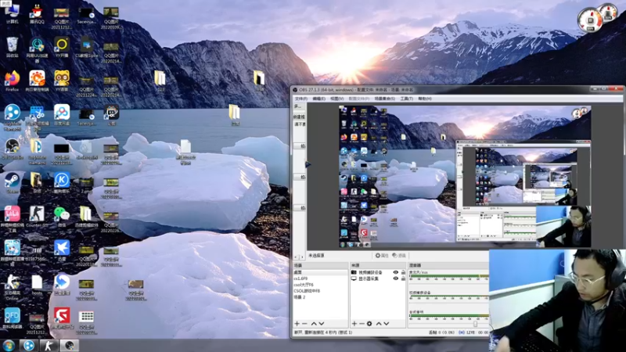Open the Counter-Strike desktop shortcut

[x=37, y=216]
